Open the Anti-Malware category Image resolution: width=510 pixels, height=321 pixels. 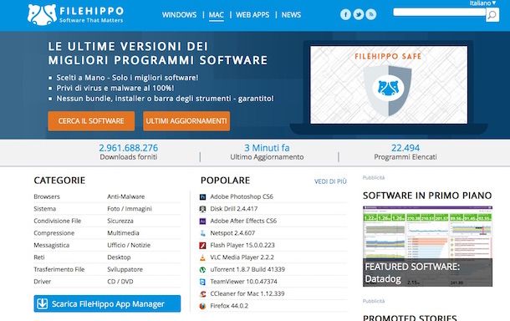point(126,196)
